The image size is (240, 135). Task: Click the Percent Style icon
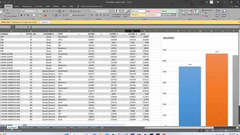tap(97, 15)
